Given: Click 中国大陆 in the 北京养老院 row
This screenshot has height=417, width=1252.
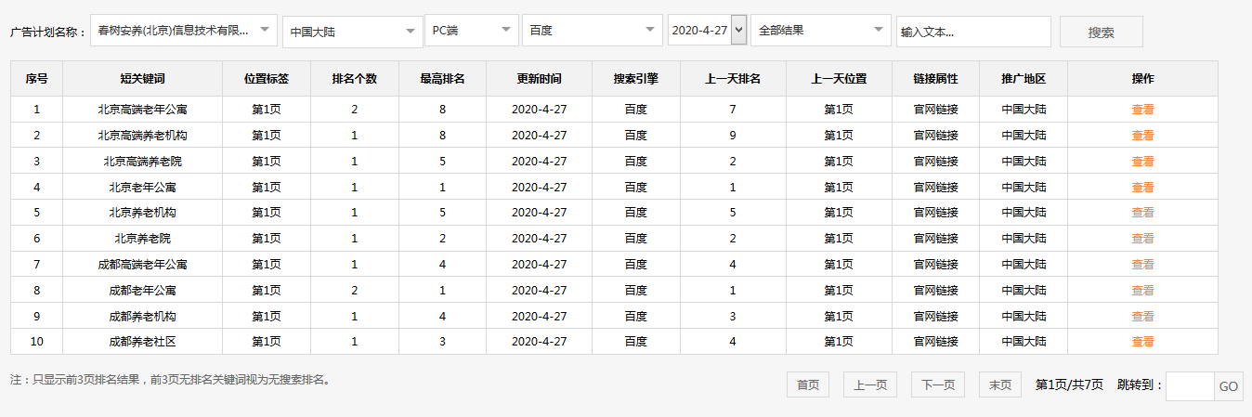Looking at the screenshot, I should tap(1024, 239).
